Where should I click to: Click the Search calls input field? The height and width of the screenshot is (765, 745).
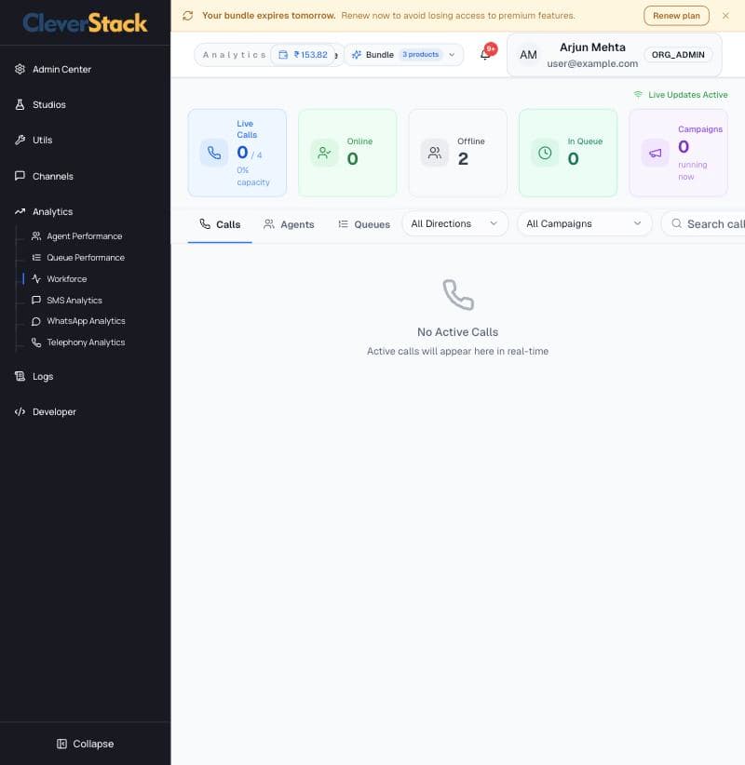point(703,223)
